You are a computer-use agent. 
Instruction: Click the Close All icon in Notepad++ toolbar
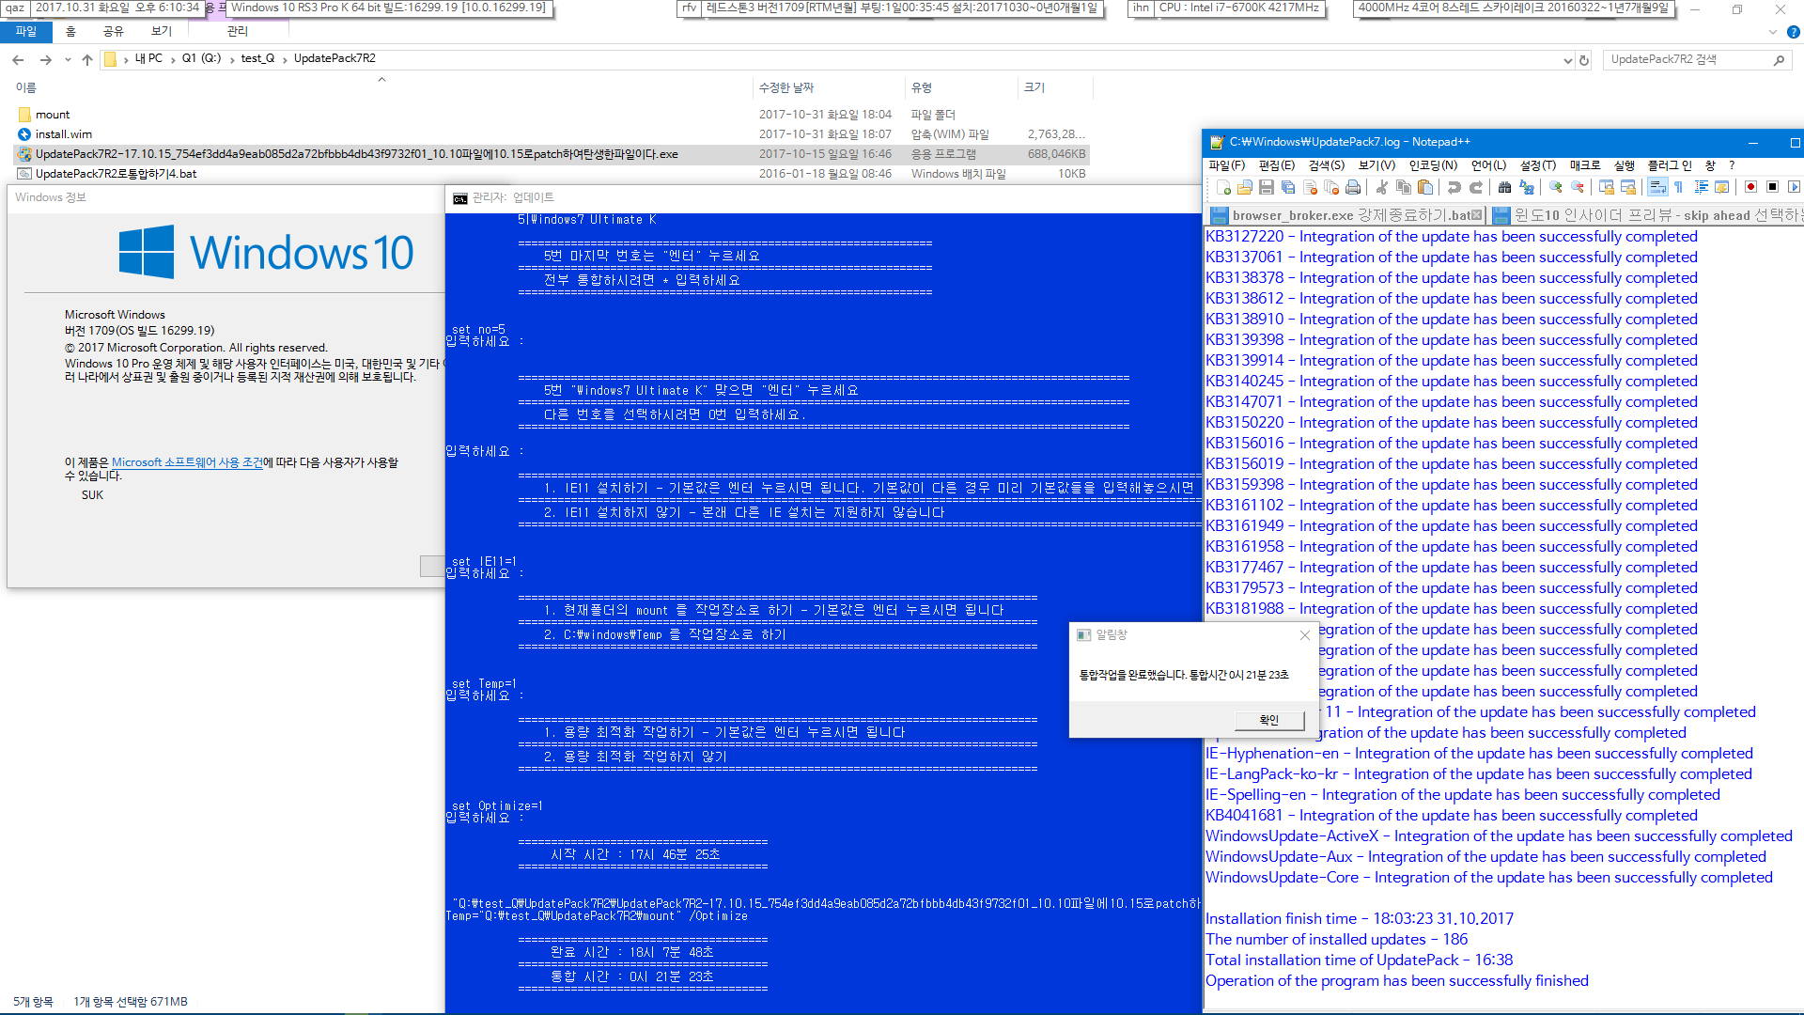[1331, 187]
